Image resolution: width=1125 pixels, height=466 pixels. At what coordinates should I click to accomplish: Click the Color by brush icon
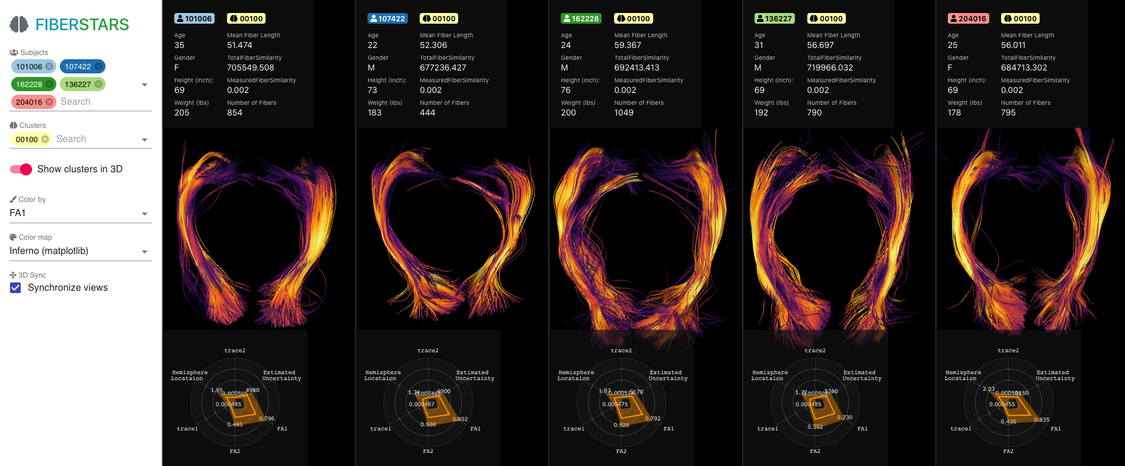tap(13, 199)
